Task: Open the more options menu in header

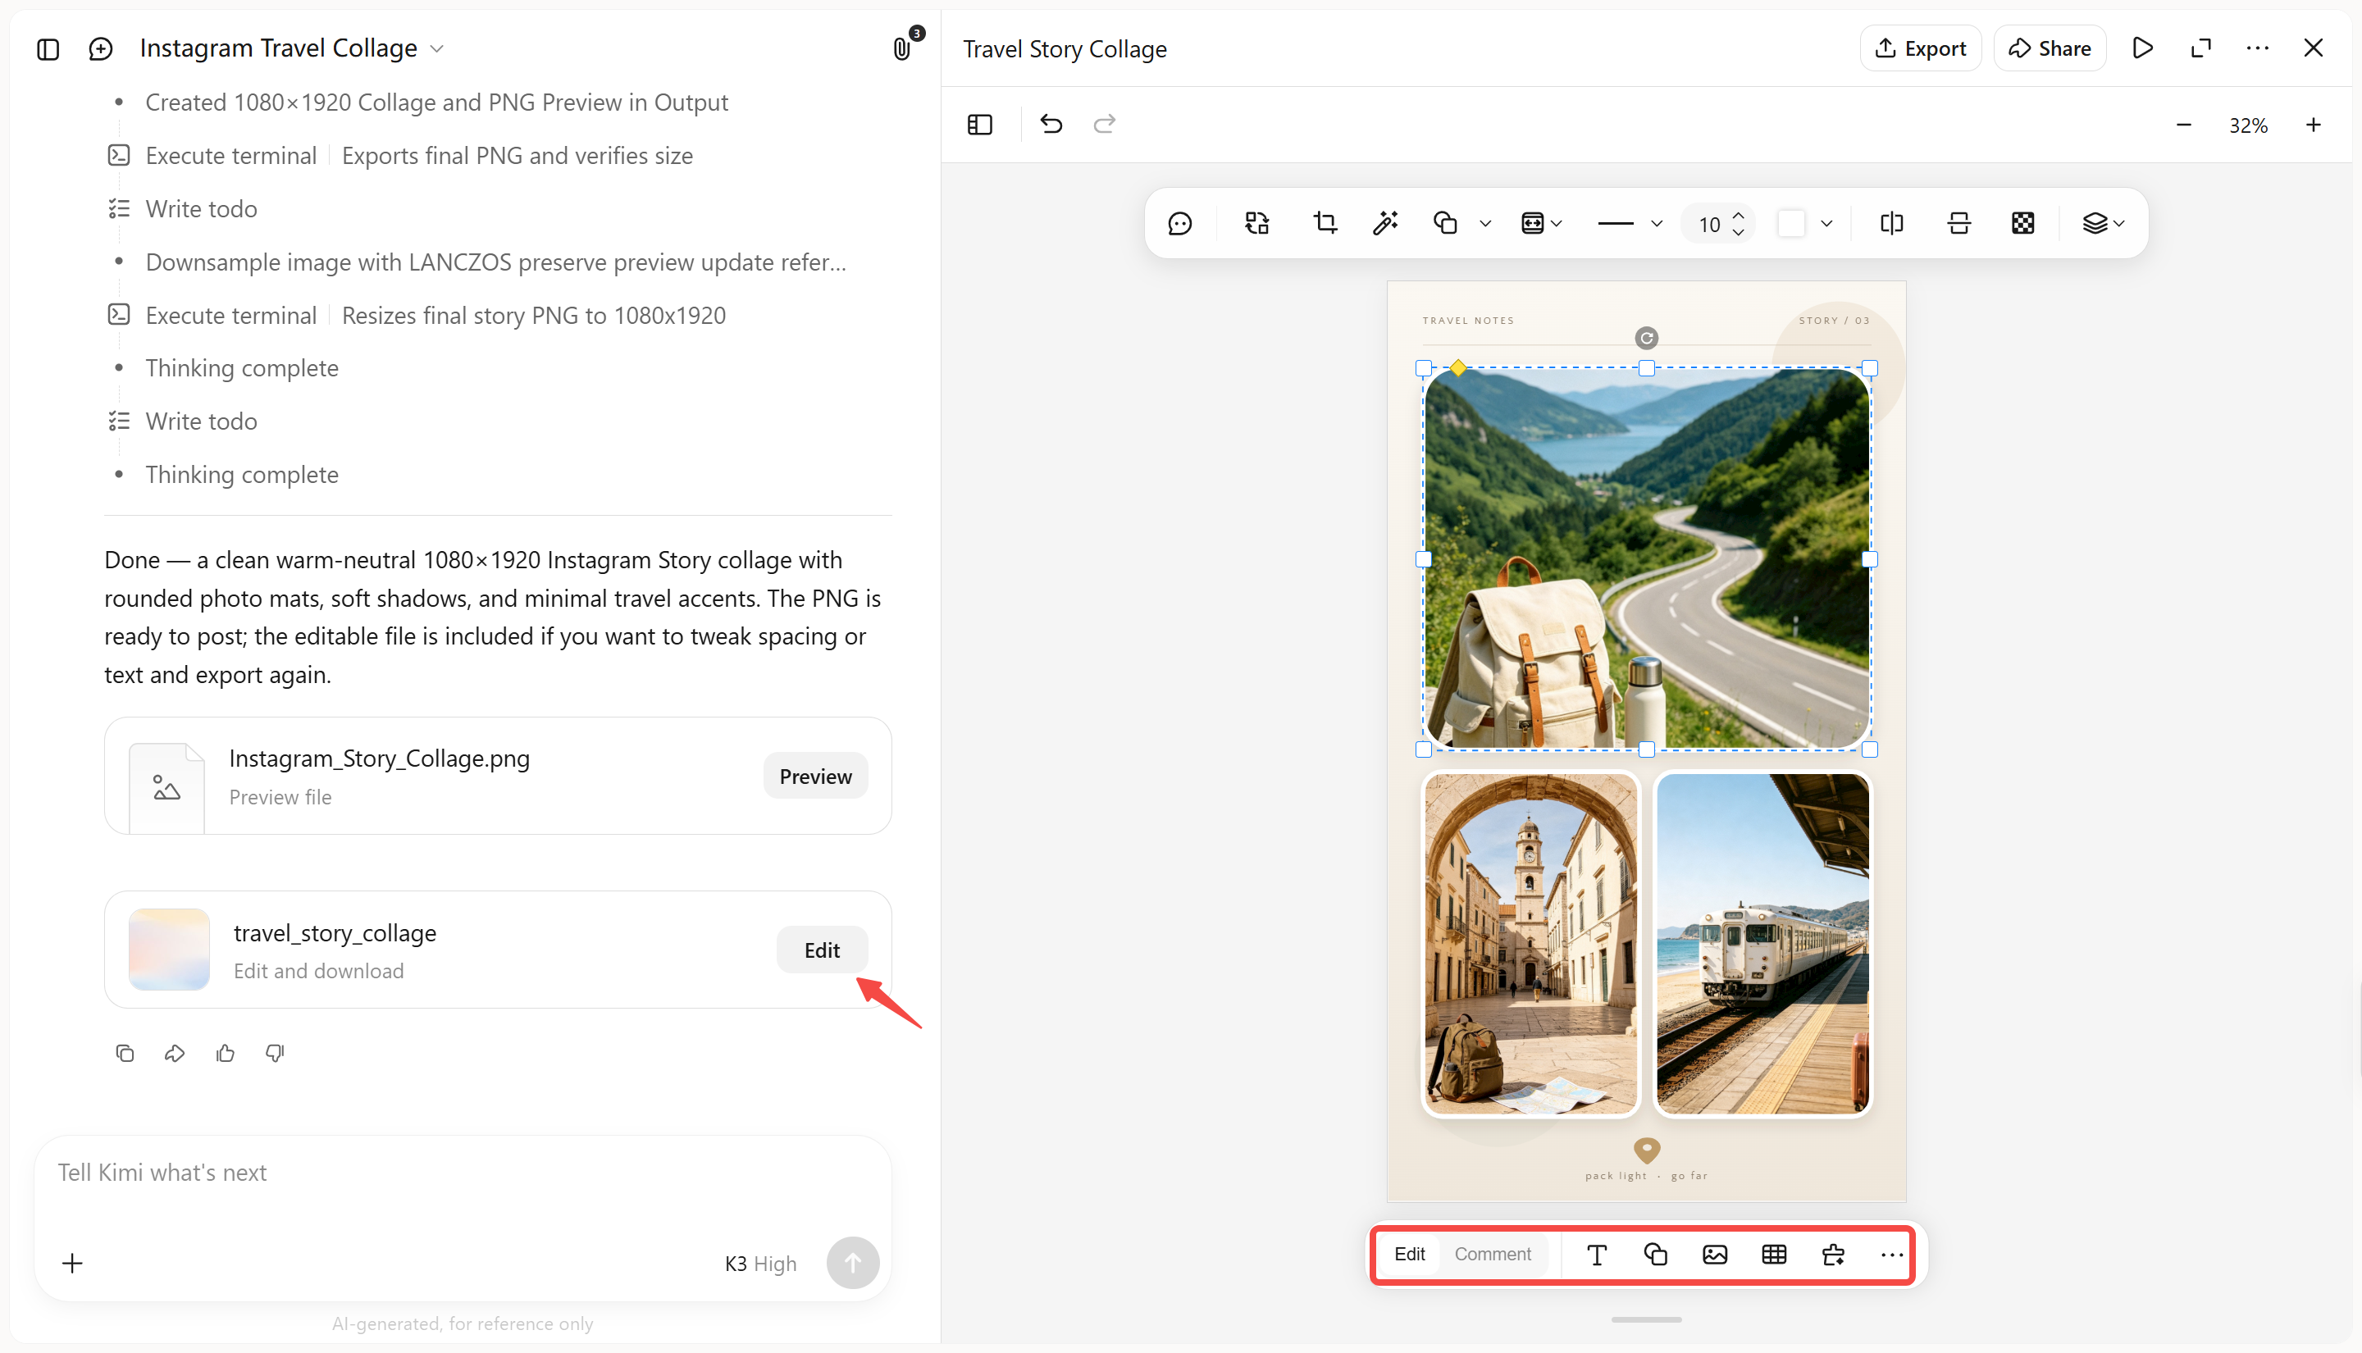Action: coord(2257,48)
